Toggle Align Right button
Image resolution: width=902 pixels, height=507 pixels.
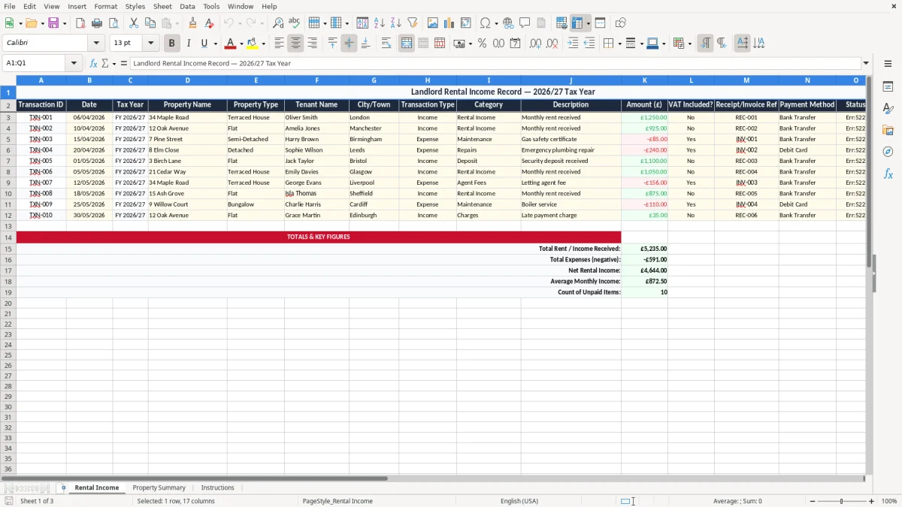[312, 44]
